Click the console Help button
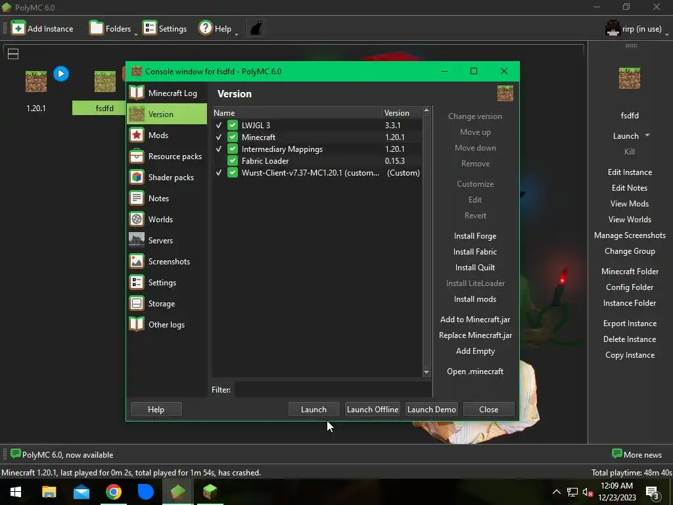Viewport: 673px width, 505px height. coord(156,409)
